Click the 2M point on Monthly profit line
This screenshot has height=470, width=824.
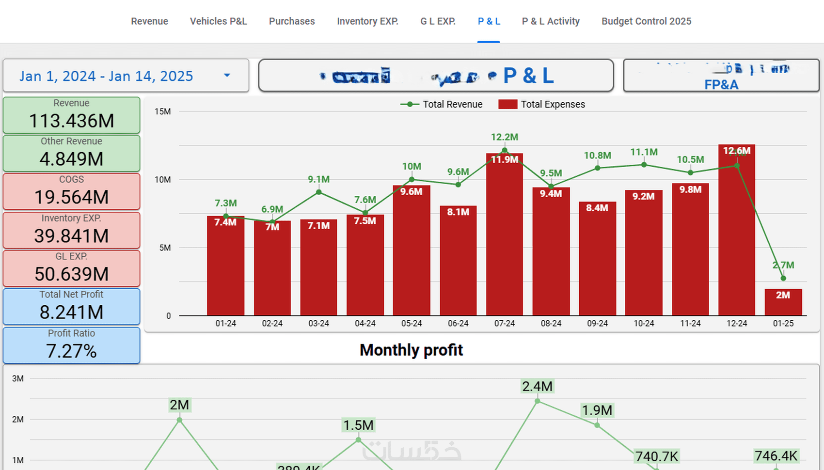179,420
